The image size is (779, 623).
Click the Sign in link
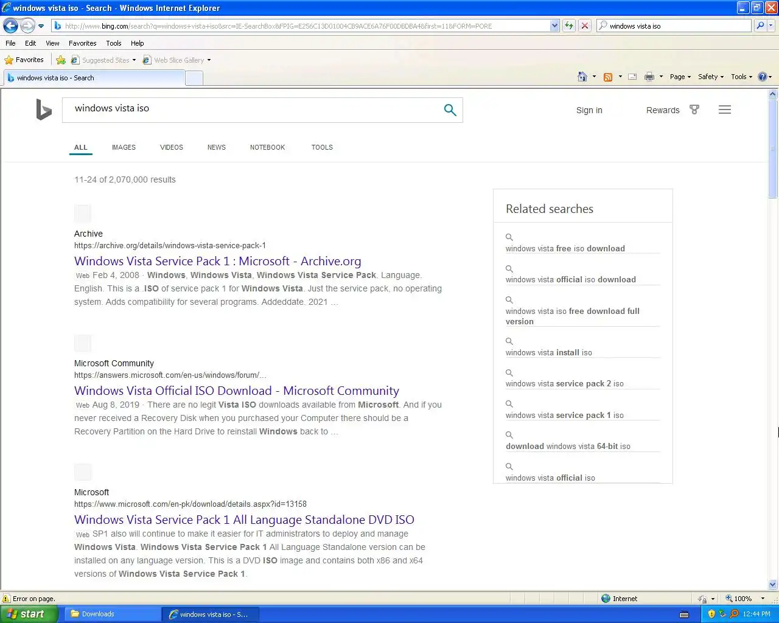coord(589,110)
